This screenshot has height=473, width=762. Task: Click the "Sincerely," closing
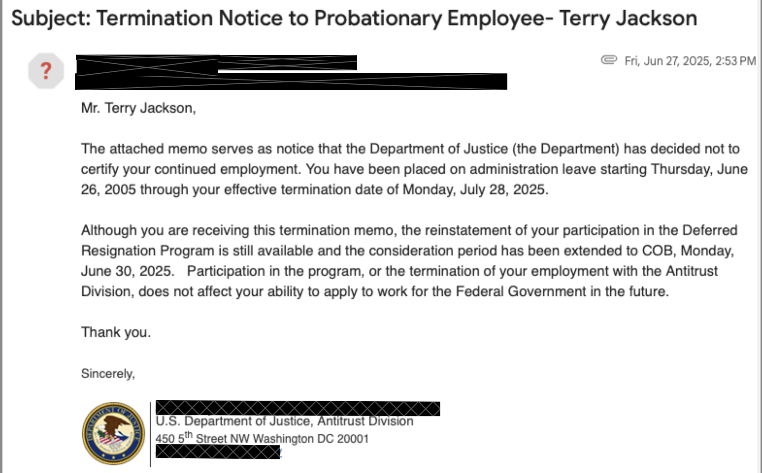[108, 373]
